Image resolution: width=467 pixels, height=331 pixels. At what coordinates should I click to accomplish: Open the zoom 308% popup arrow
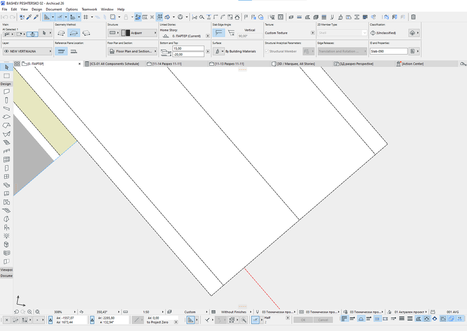pos(75,312)
